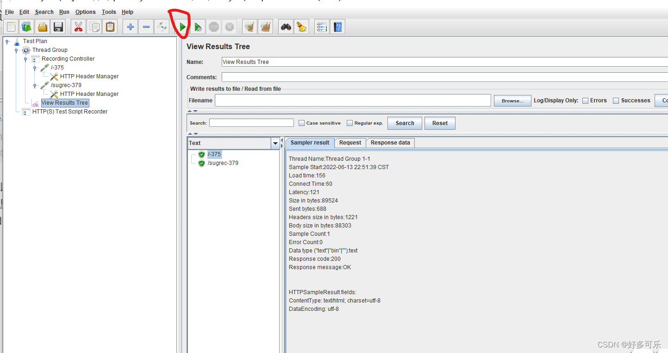Click the Cut scissors icon

point(79,27)
